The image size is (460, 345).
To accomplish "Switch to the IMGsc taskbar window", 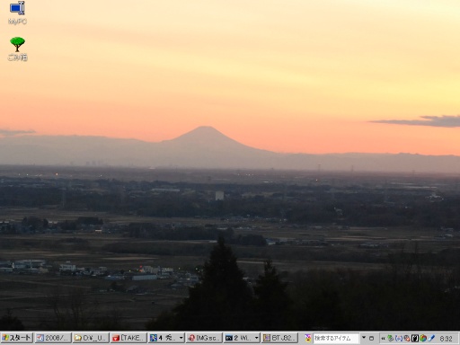I will point(204,338).
